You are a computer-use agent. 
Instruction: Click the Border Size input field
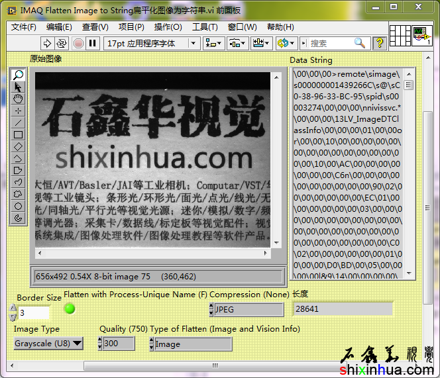[x=34, y=312]
